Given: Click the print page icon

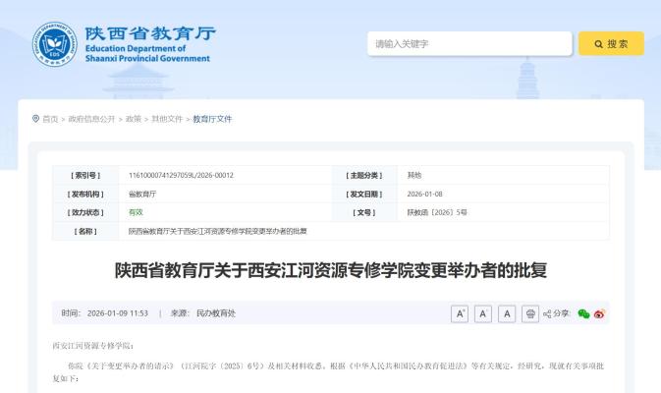Looking at the screenshot, I should tap(530, 313).
